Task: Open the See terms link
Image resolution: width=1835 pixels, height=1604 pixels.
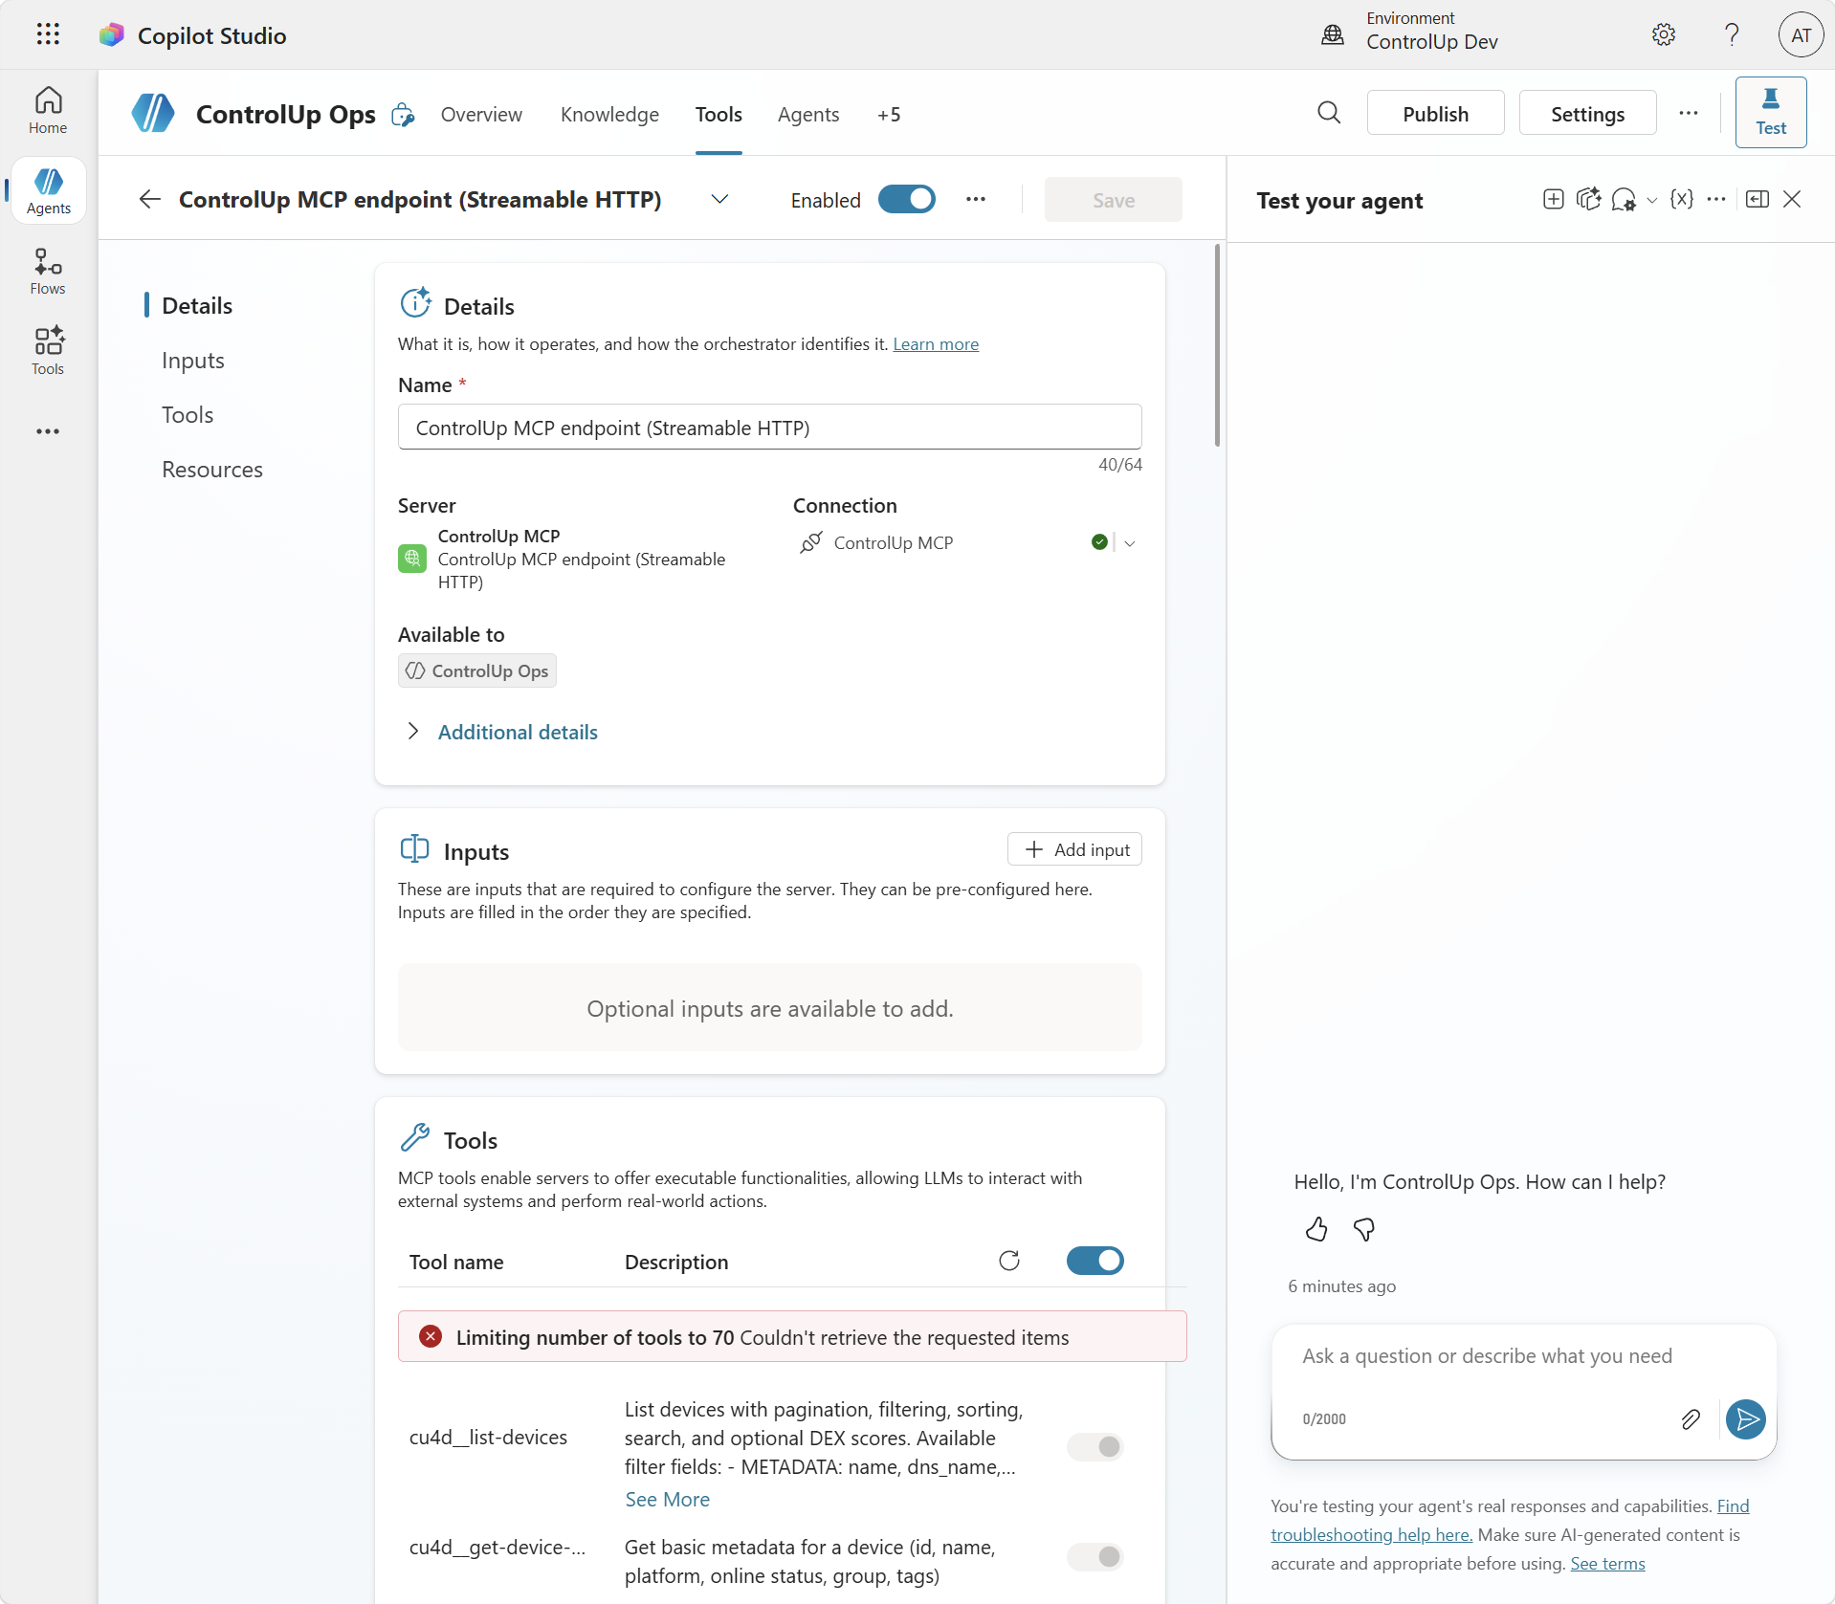Action: click(x=1607, y=1564)
